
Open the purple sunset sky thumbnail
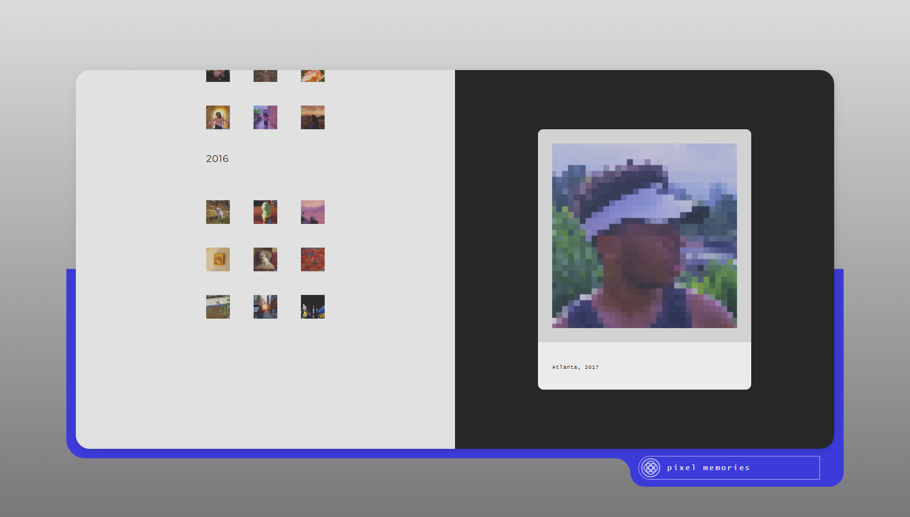(x=313, y=212)
